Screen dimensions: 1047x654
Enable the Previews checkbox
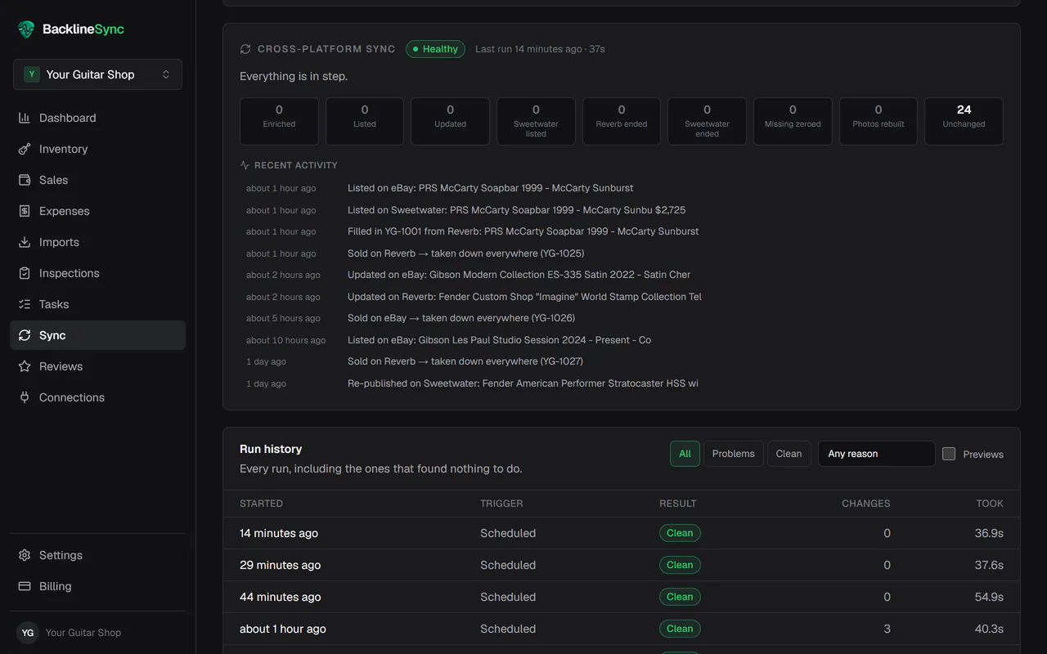949,454
